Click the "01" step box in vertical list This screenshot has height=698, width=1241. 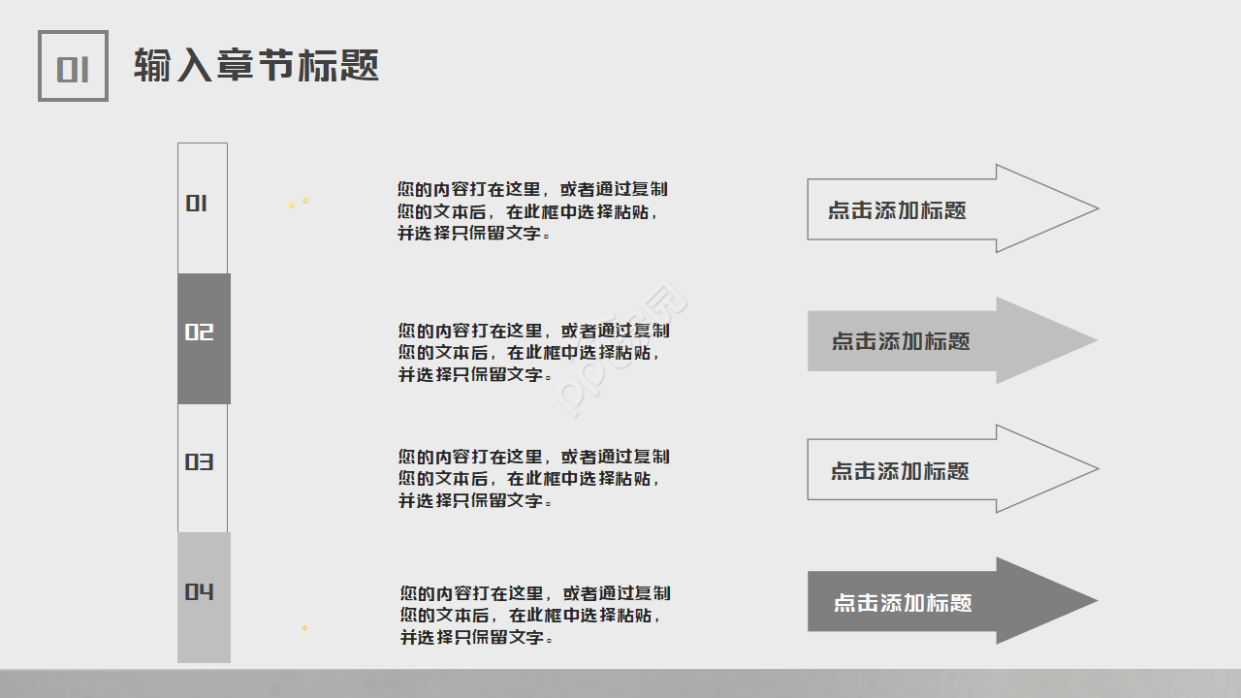tap(203, 206)
